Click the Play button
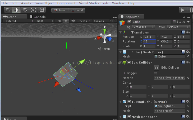Screen dimensions: 193x120 (183, 10)
